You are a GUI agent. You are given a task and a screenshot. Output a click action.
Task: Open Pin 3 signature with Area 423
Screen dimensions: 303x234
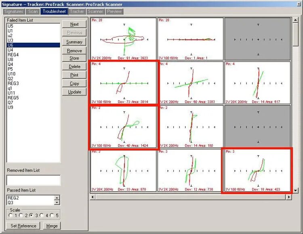pos(257,170)
